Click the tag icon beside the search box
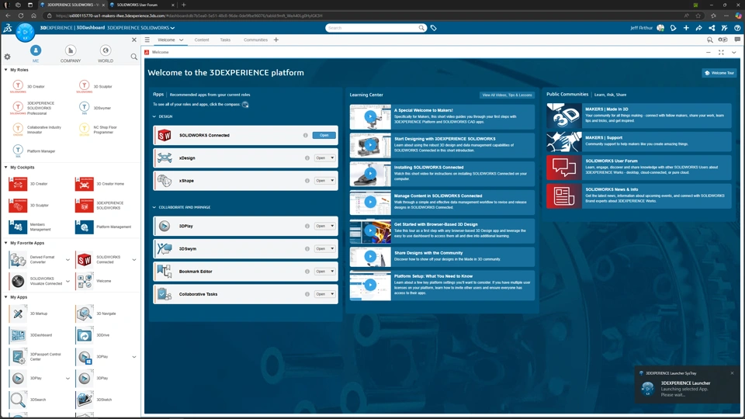The width and height of the screenshot is (745, 419). tap(433, 28)
